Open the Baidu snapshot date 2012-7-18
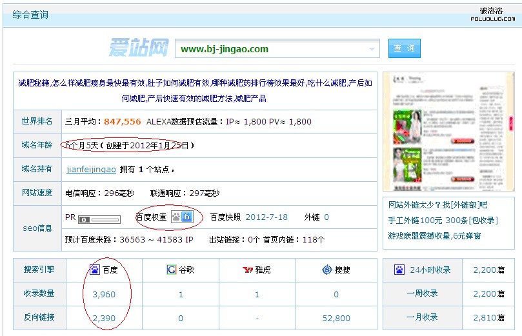Screen dimensions: 522x336 [x=266, y=217]
